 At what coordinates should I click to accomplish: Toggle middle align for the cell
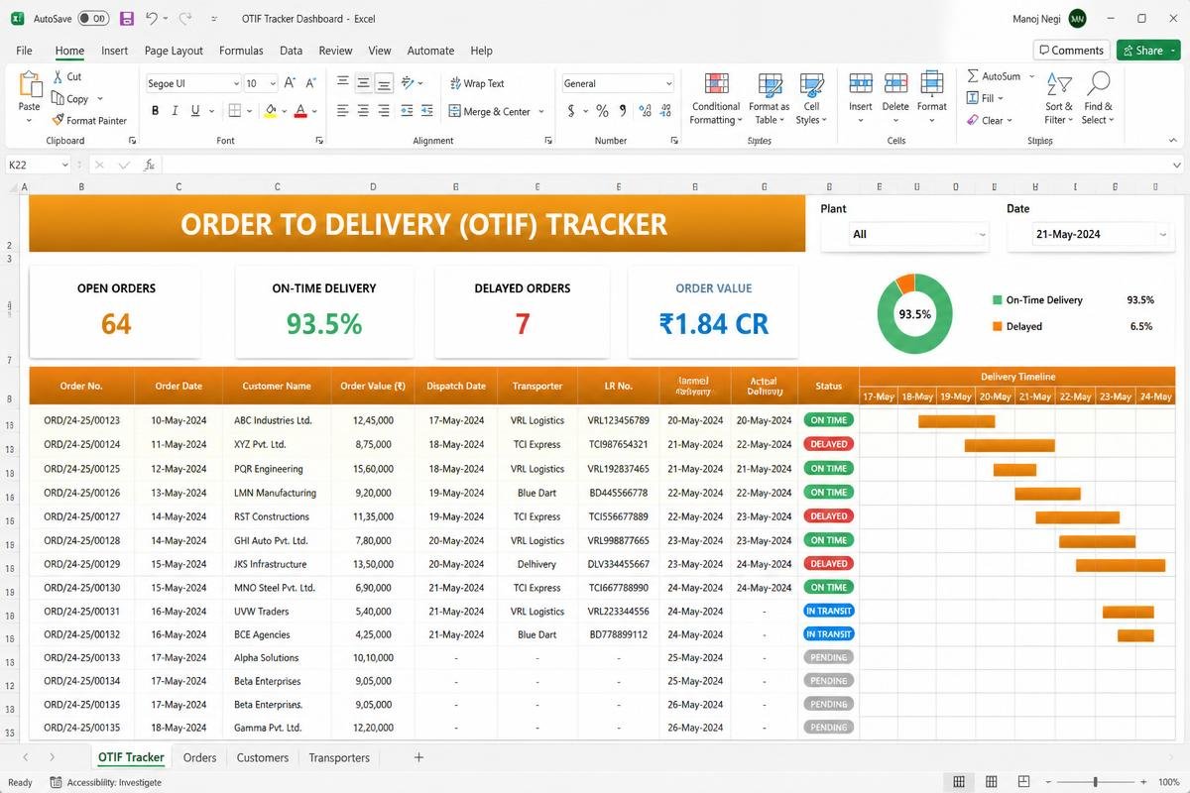pyautogui.click(x=364, y=83)
